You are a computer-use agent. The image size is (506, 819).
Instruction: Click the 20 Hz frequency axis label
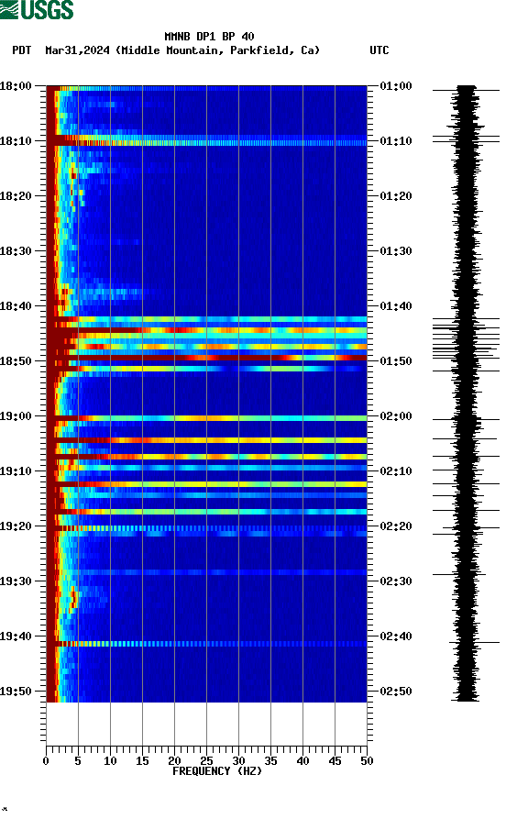pos(174,761)
